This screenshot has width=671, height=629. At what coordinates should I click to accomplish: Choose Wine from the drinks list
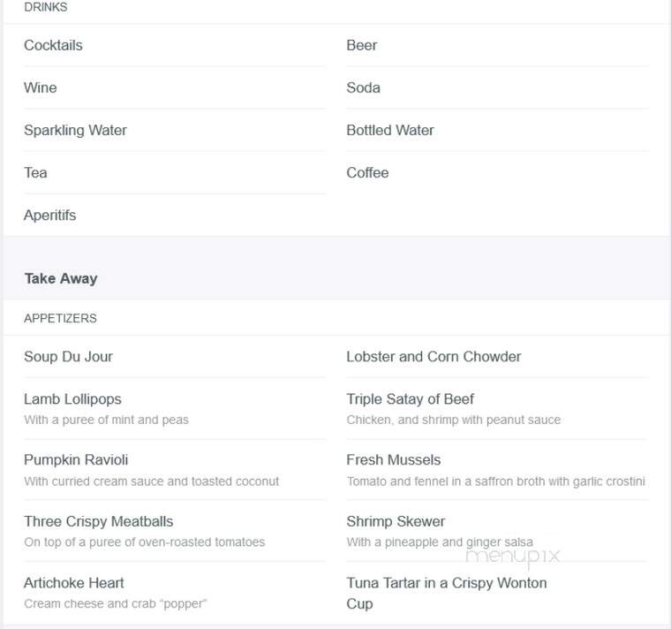[x=41, y=87]
